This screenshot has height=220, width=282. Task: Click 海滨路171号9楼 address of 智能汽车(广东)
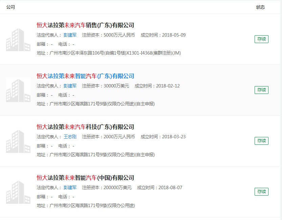coord(96,104)
